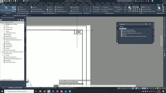The width and height of the screenshot is (166, 93).
Task: Click the Трасса alignment tool
Action: point(49,7)
